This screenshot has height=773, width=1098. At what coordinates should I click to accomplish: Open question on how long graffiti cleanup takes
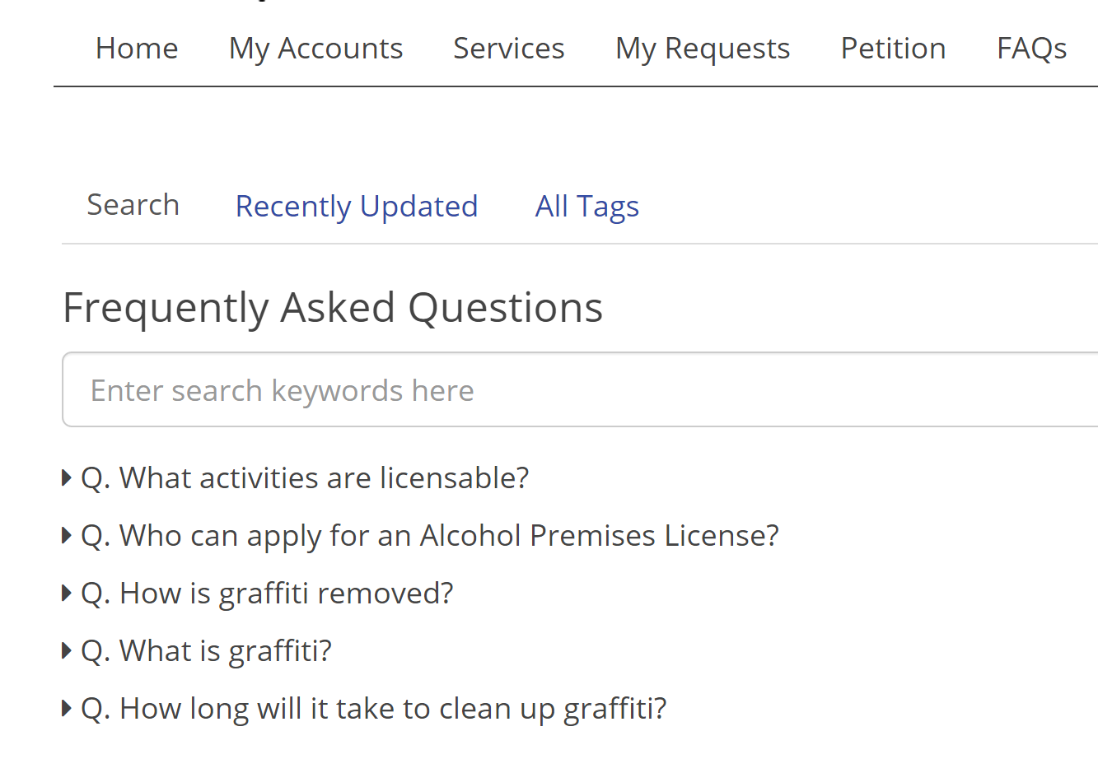point(374,709)
